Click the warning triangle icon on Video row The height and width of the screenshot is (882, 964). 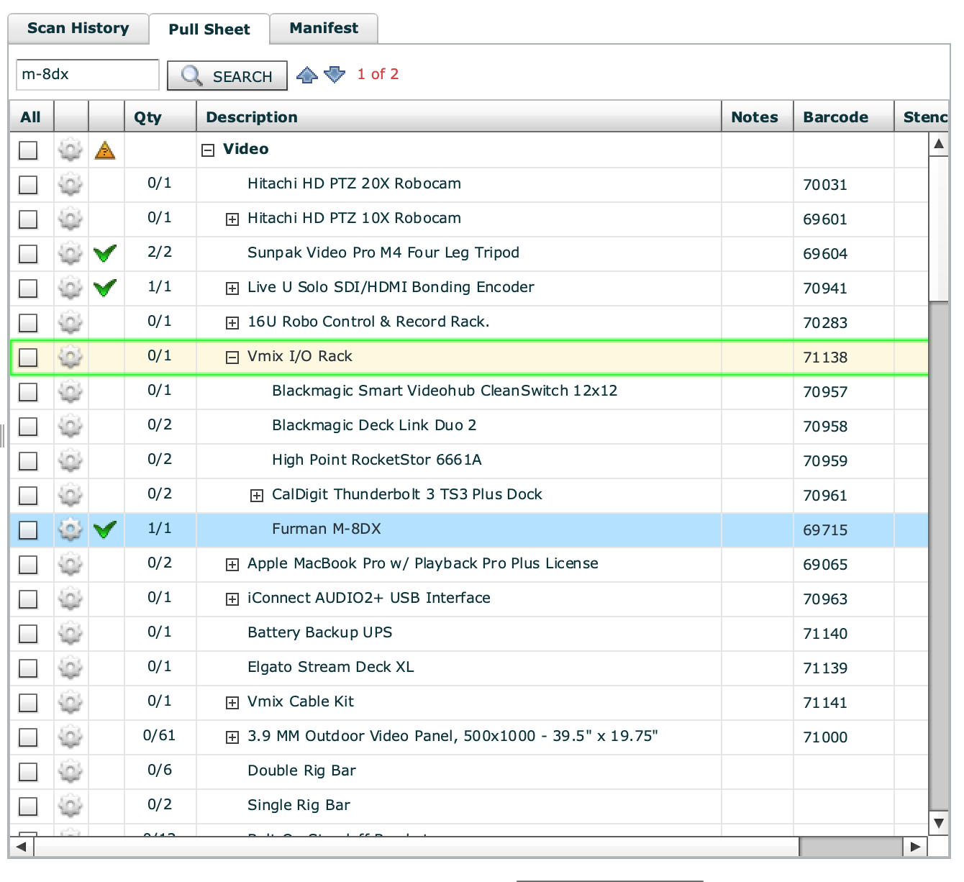coord(105,150)
